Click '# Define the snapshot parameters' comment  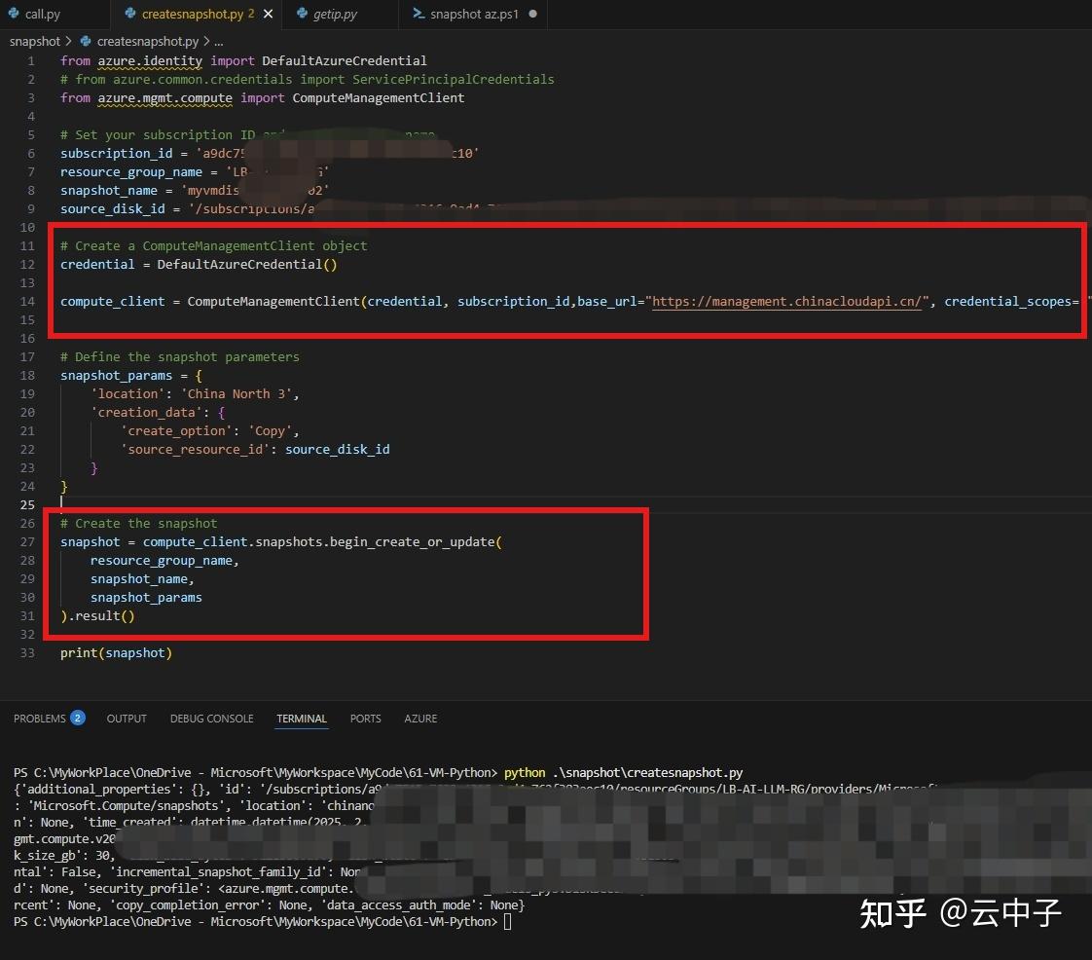(x=180, y=356)
